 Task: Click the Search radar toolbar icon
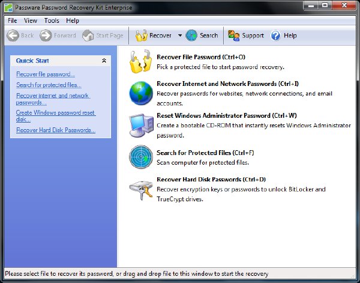point(191,35)
